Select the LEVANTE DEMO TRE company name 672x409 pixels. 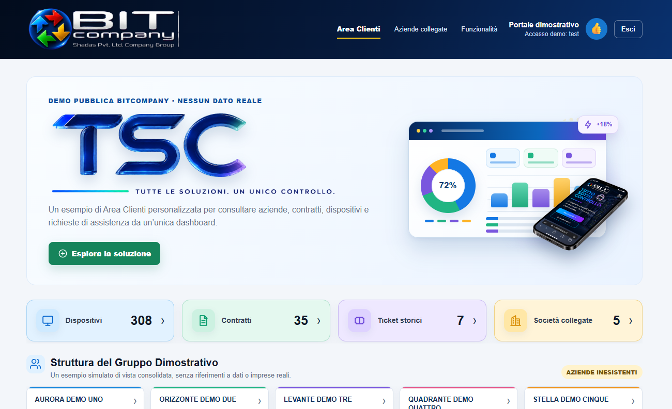318,399
